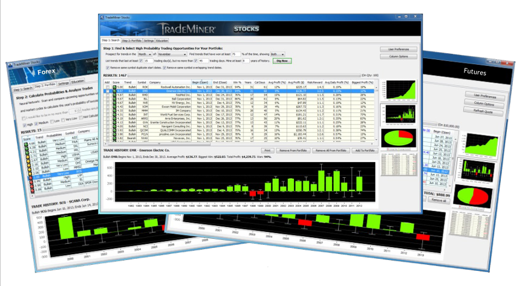Screen dimensions: 522x286
Task: Open User Preferences in Futures window
Action: coord(485,96)
